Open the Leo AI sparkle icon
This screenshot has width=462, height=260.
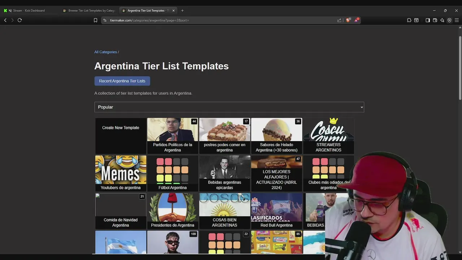point(442,20)
